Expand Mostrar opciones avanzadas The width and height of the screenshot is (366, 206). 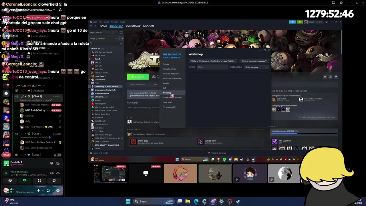[254, 61]
